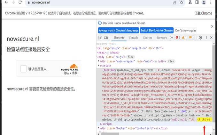
Task: Share this page icon in address bar
Action: coord(174,3)
